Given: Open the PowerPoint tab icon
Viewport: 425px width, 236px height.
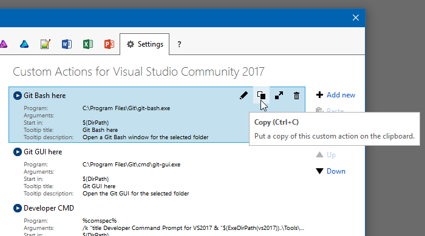Looking at the screenshot, I should [109, 44].
